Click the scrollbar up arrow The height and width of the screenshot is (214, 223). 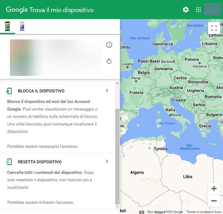point(117,83)
